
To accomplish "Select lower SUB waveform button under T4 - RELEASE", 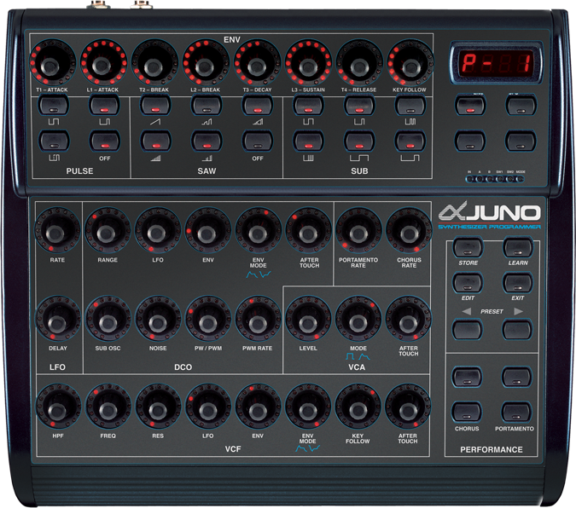I will click(359, 141).
